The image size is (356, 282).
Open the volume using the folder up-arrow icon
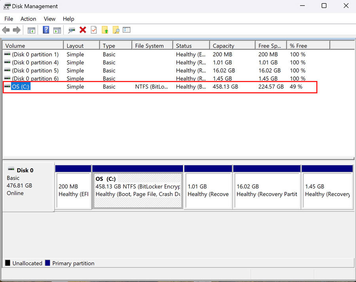pos(106,30)
